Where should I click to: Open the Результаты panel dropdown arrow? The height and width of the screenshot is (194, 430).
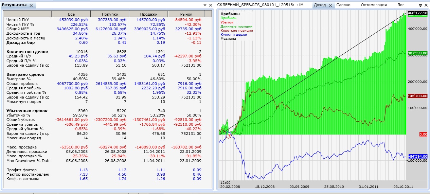tap(205, 5)
